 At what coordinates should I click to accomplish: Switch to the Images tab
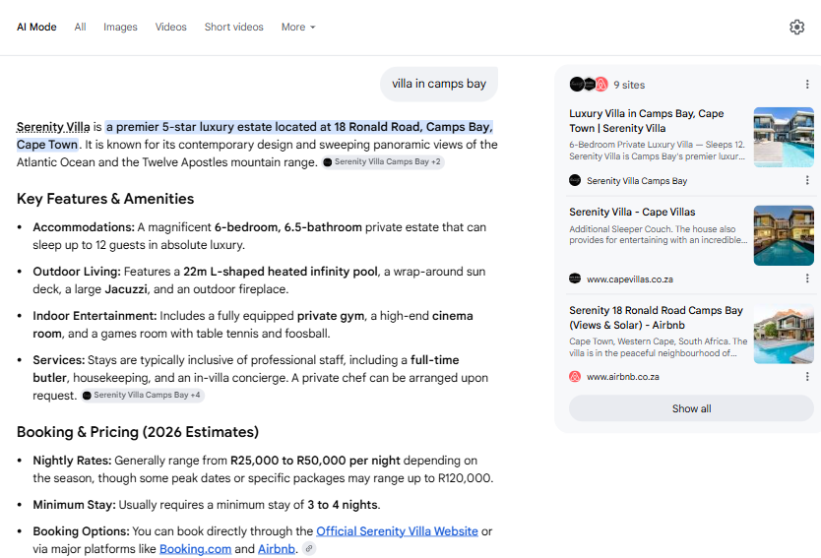(120, 27)
